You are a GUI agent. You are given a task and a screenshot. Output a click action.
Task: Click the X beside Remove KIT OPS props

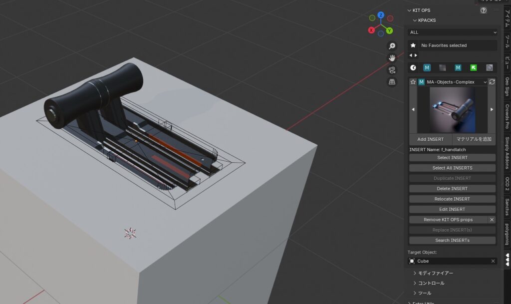pos(492,220)
